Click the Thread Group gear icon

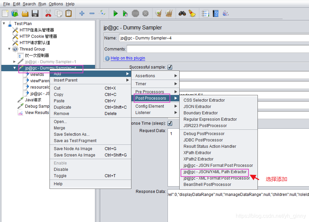point(15,49)
